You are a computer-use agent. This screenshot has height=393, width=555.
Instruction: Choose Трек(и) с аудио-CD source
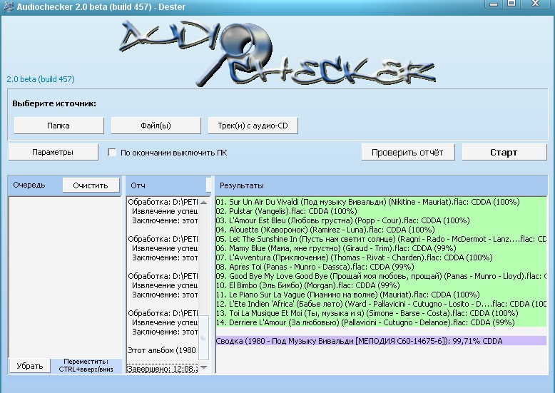tap(253, 126)
